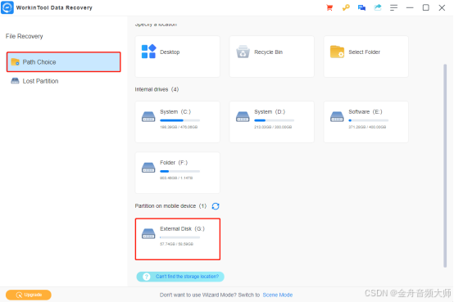This screenshot has width=454, height=302.
Task: Click the question mark help icon
Action: tap(147, 277)
